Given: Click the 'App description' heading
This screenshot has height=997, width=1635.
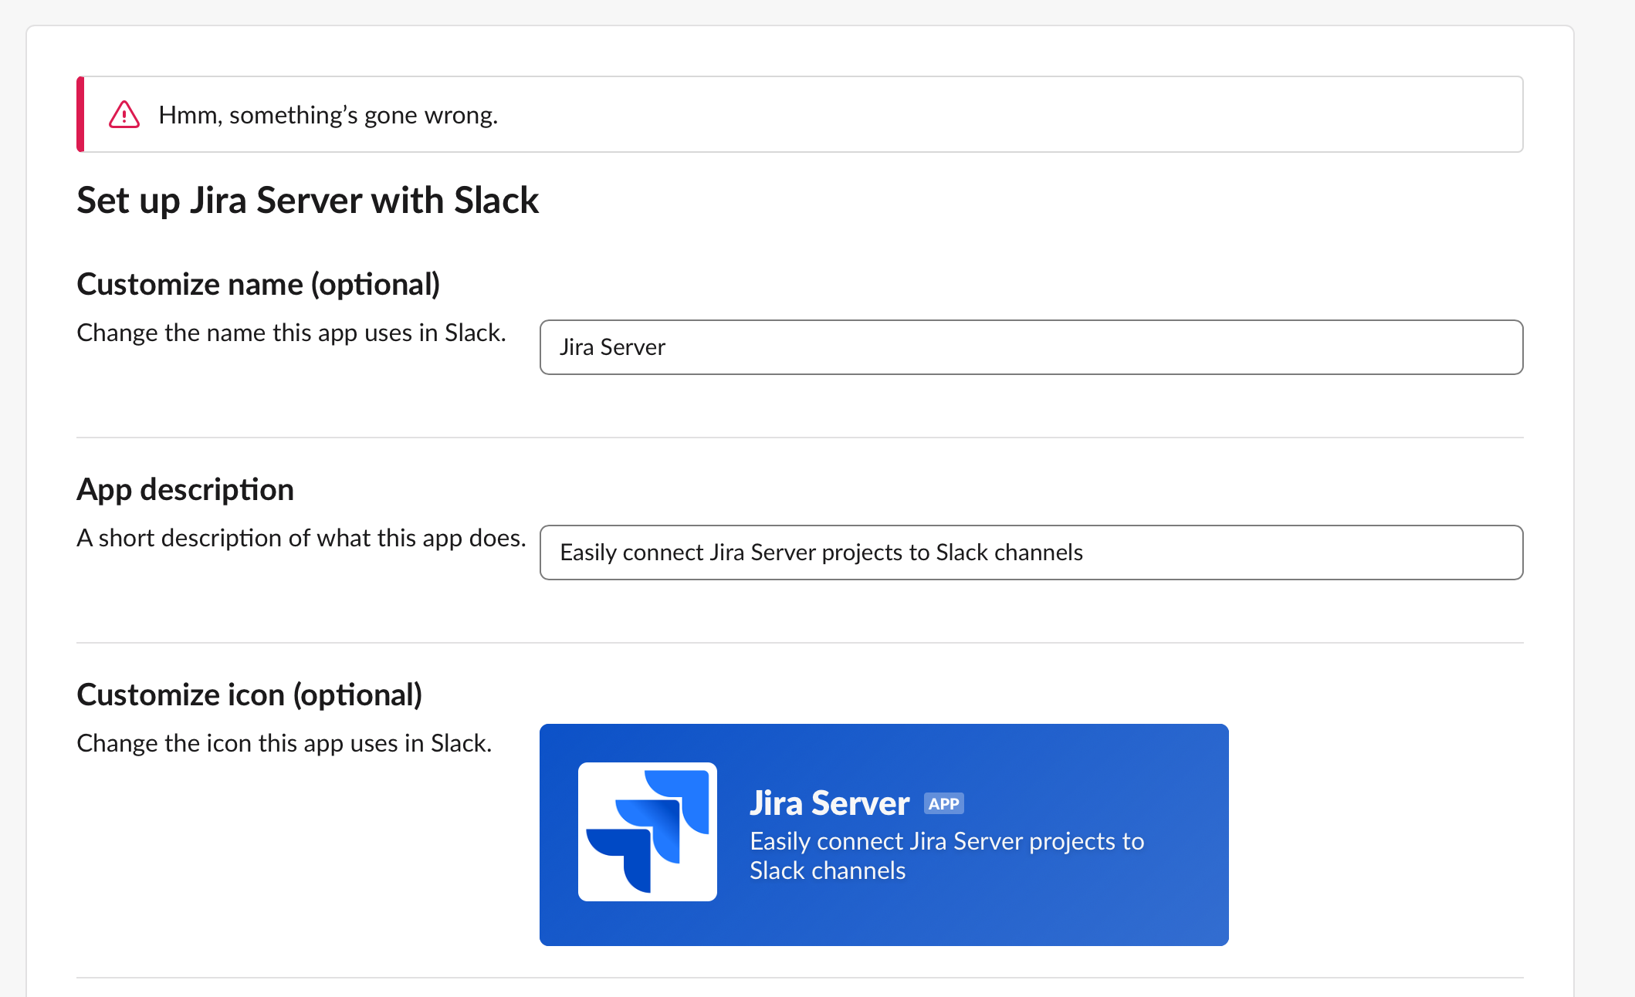Looking at the screenshot, I should click(185, 490).
